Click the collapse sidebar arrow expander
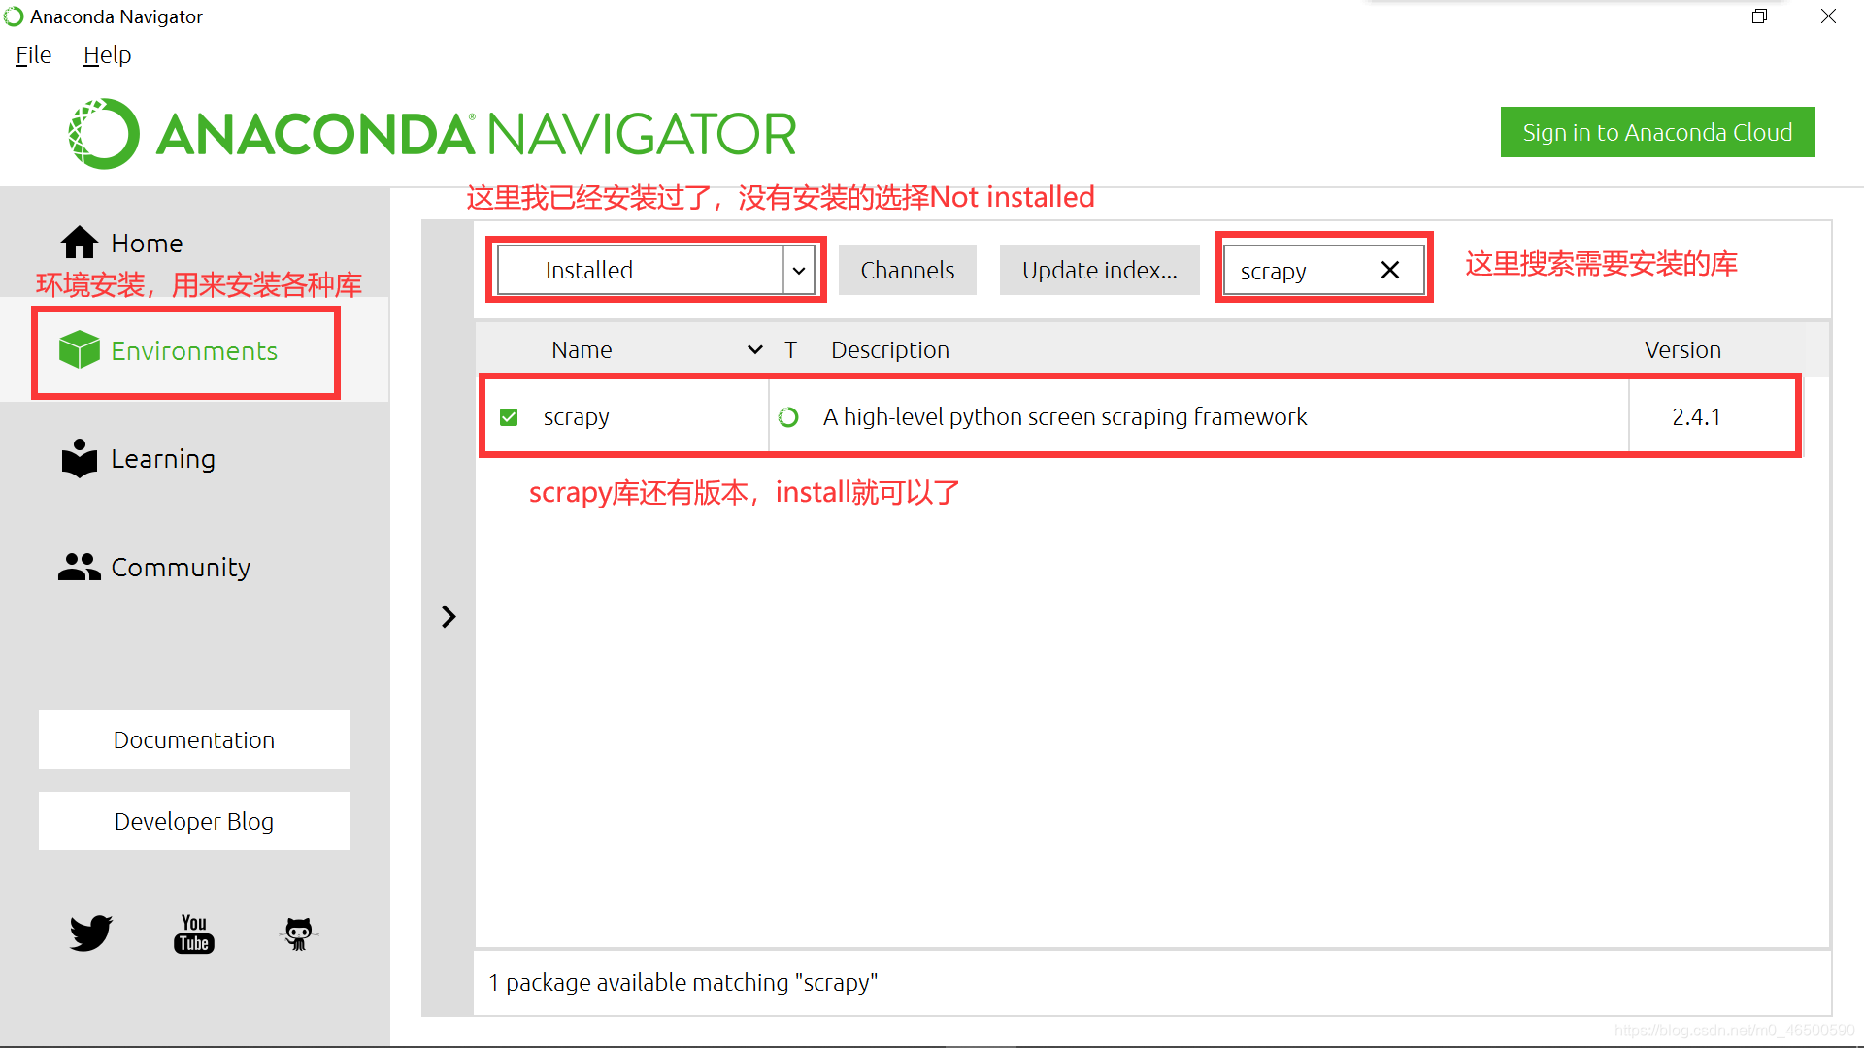 click(449, 617)
